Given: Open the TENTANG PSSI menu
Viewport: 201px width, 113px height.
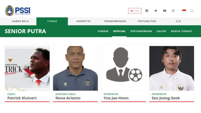Looking at the screenshot, I should tap(147, 21).
